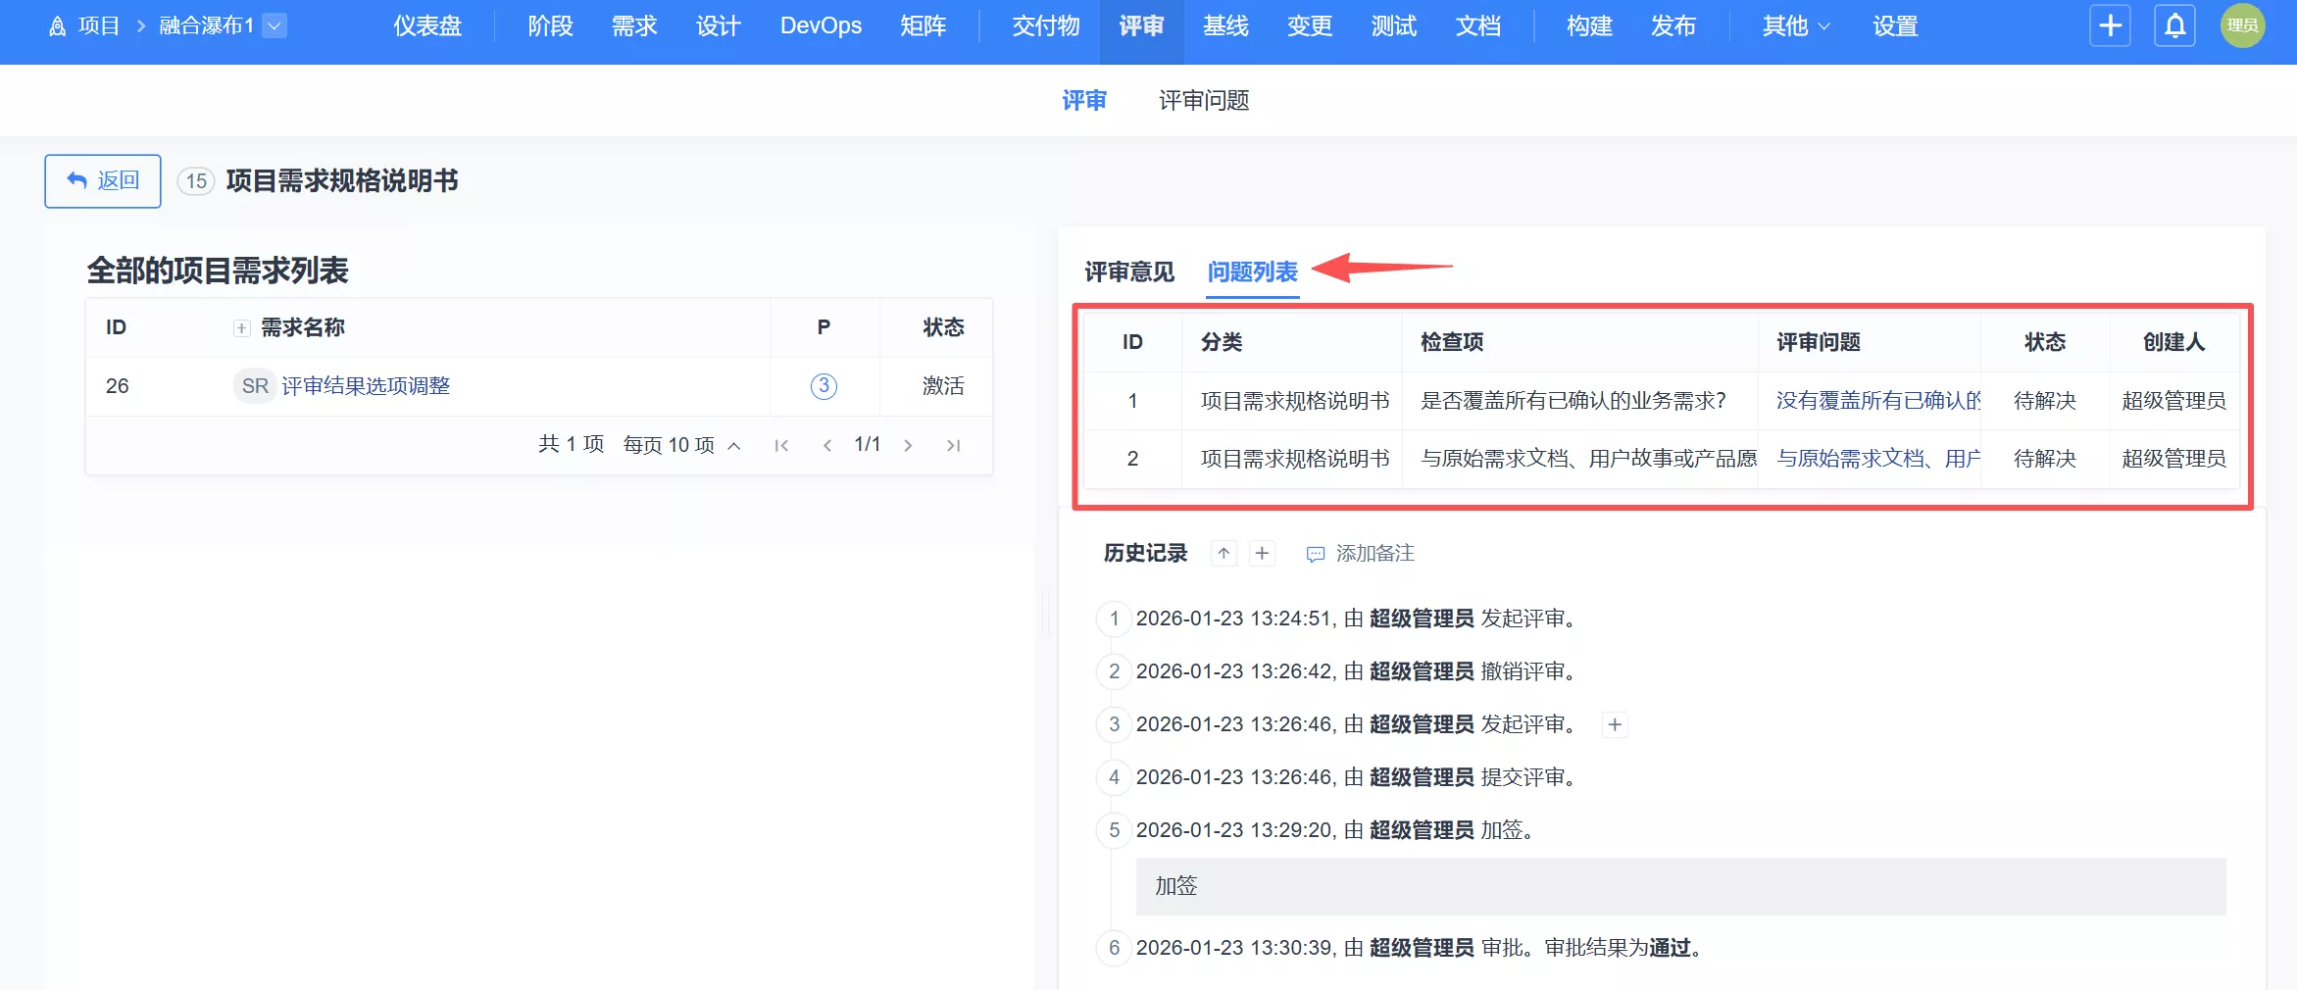The image size is (2297, 990).
Task: Open the 融合瀑布1 project dropdown
Action: click(275, 25)
